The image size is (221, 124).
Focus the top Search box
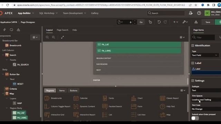[x=166, y=13]
